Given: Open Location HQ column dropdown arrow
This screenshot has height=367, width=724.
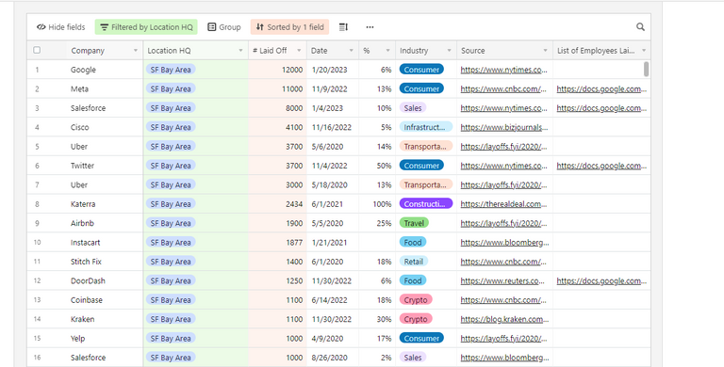Looking at the screenshot, I should pyautogui.click(x=240, y=51).
